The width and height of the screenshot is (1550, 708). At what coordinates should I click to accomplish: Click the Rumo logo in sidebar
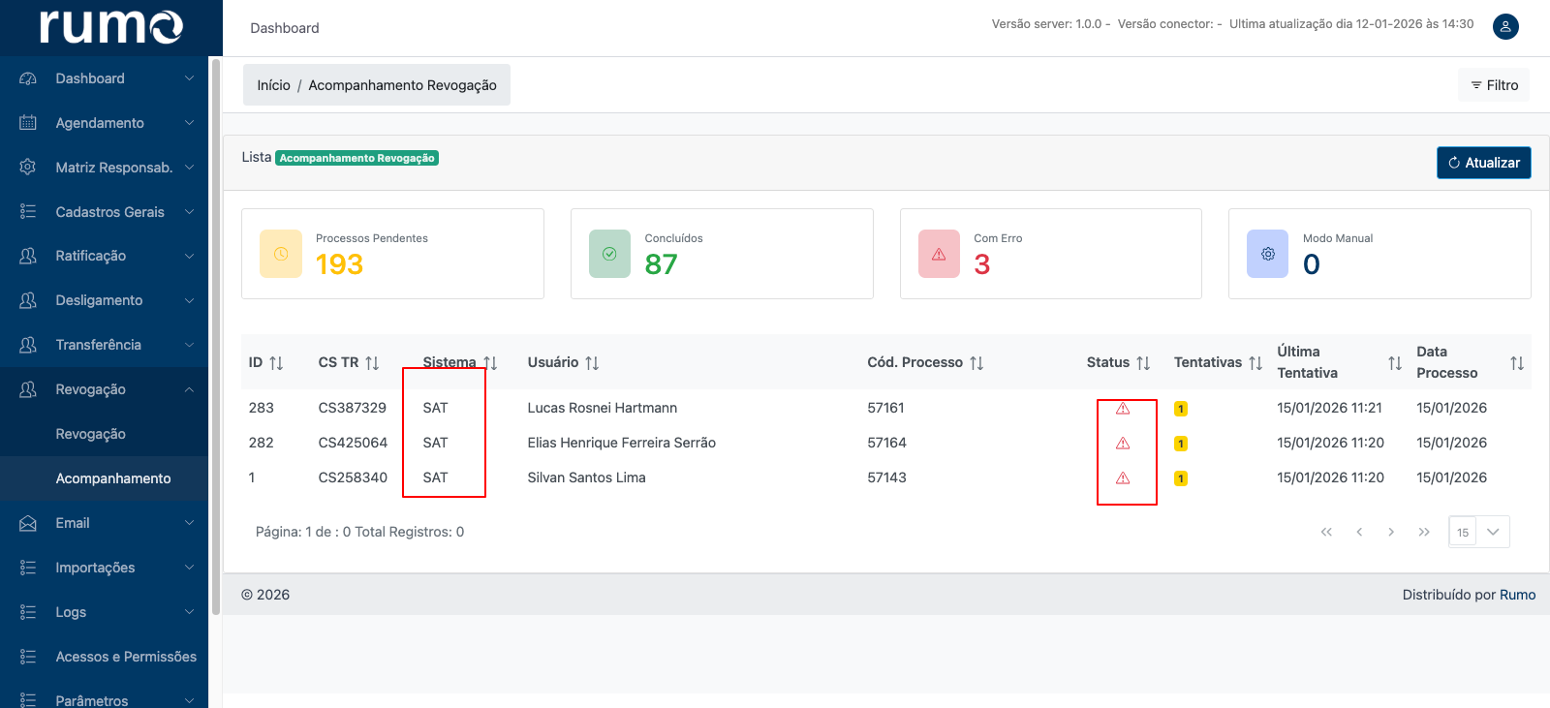point(110,27)
